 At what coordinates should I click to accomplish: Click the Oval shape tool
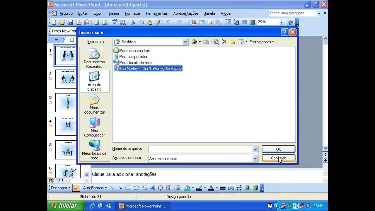click(x=136, y=188)
